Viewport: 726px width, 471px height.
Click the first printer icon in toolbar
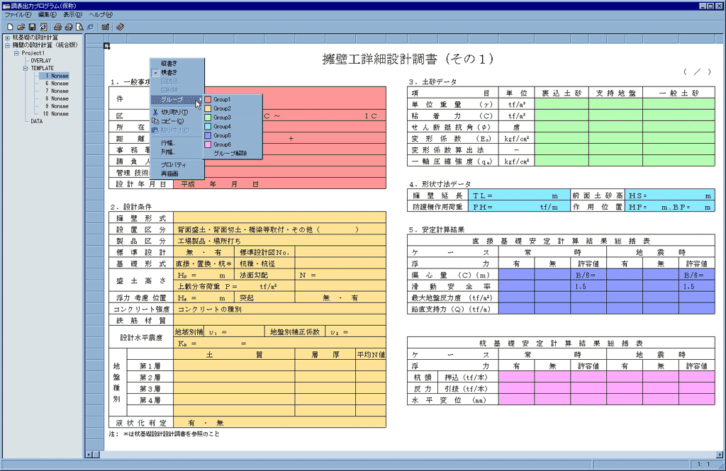coord(58,26)
